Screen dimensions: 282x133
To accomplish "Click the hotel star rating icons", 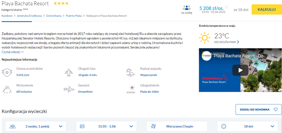I will (x=61, y=4).
